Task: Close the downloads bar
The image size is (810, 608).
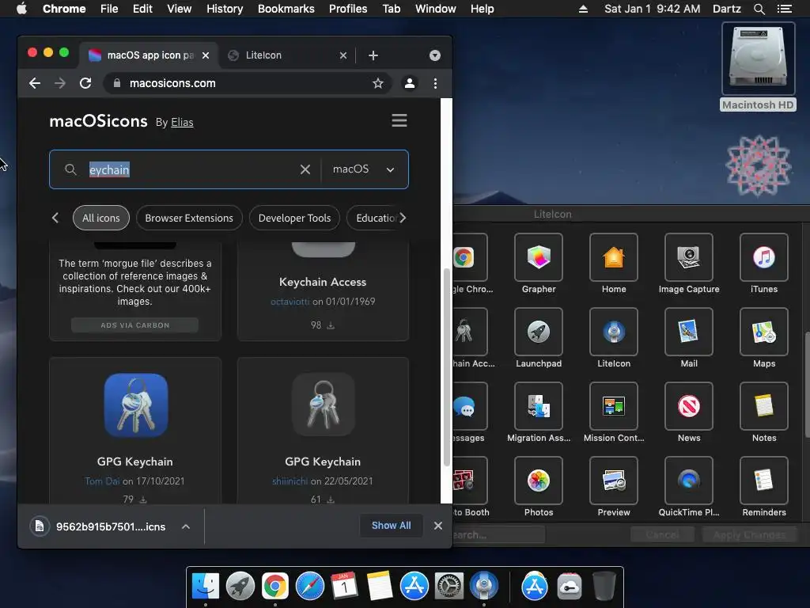Action: coord(438,526)
